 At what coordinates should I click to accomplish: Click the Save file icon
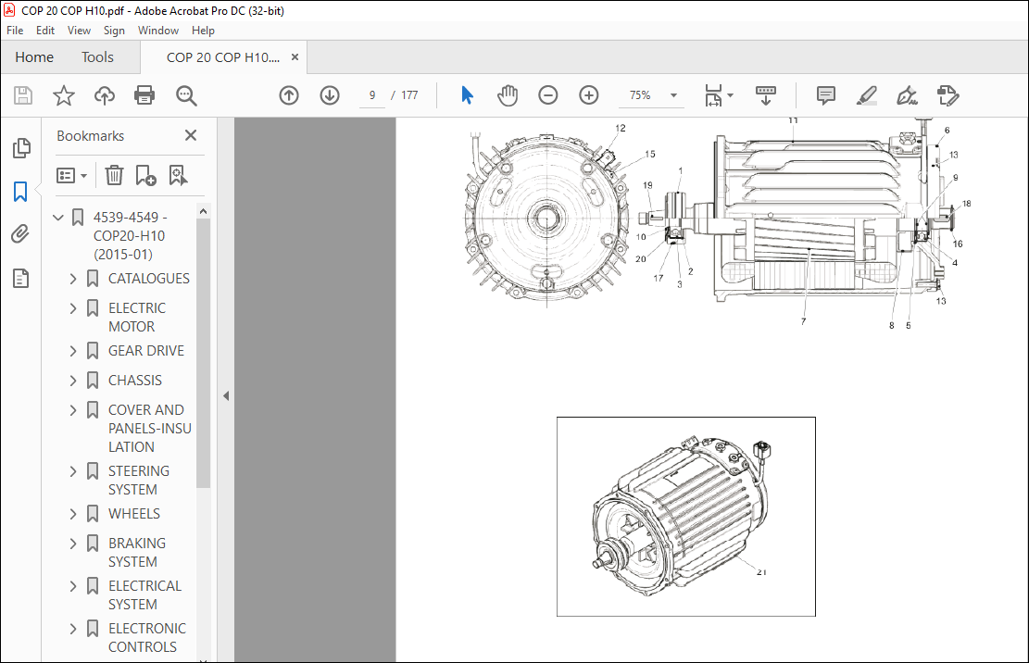(23, 95)
